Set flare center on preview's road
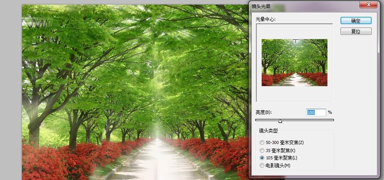The width and height of the screenshot is (384, 180). click(295, 80)
